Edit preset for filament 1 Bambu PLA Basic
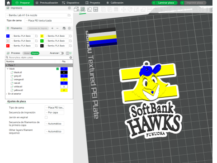Screen dimensions: 217x163 (x=37, y=36)
